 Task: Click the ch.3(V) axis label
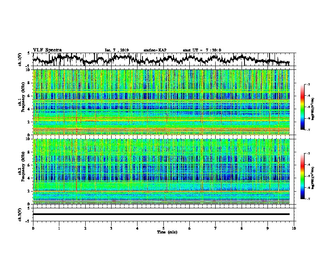click(x=20, y=215)
